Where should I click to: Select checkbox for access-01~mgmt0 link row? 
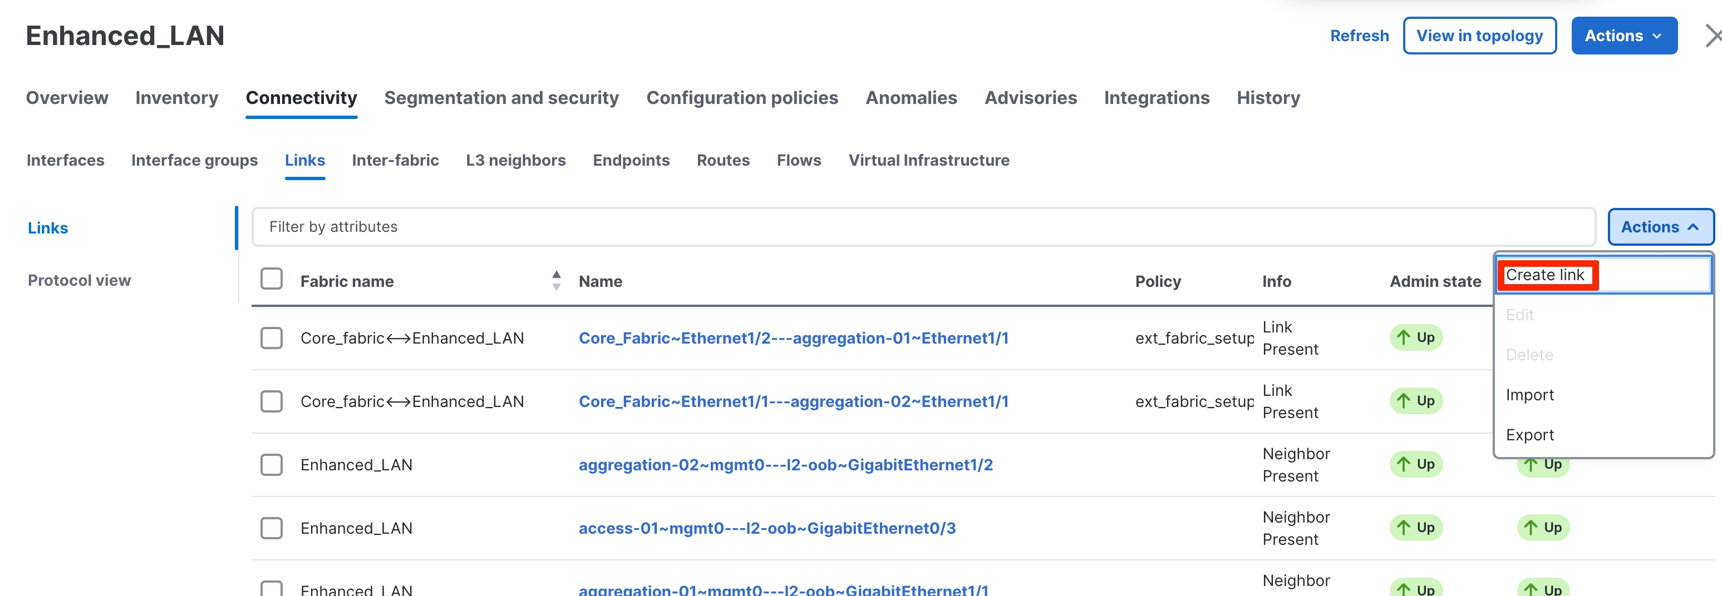(272, 528)
